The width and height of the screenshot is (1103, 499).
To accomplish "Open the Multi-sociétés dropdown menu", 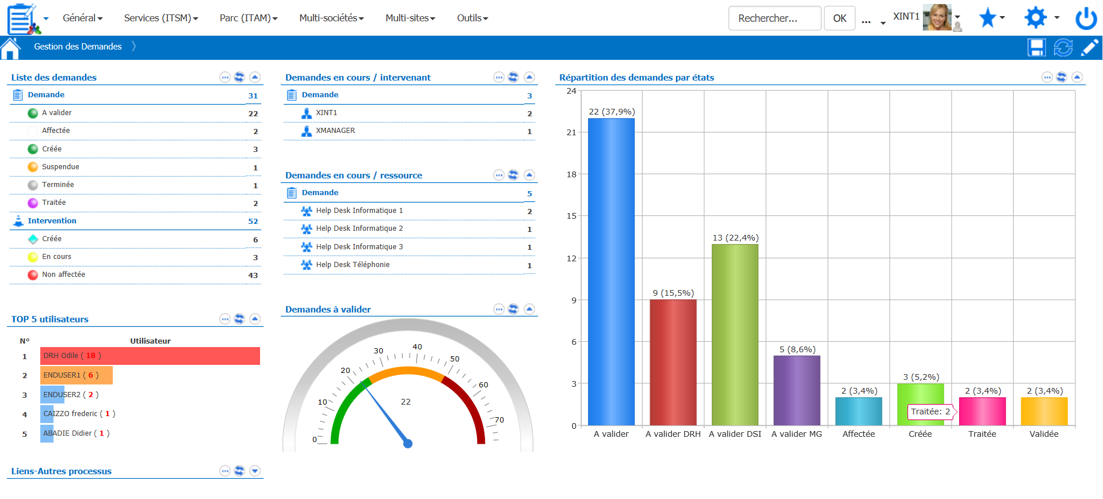I will pos(331,18).
